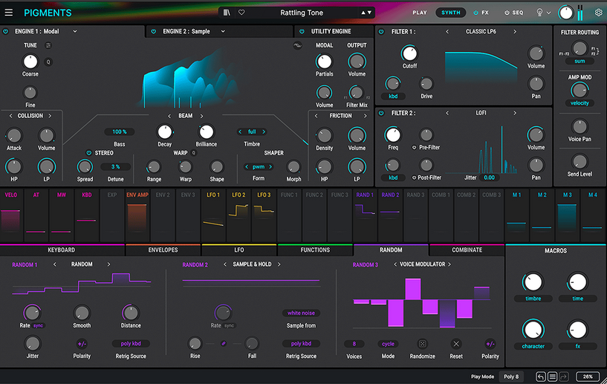Switch to the Envelopes tab

click(163, 250)
